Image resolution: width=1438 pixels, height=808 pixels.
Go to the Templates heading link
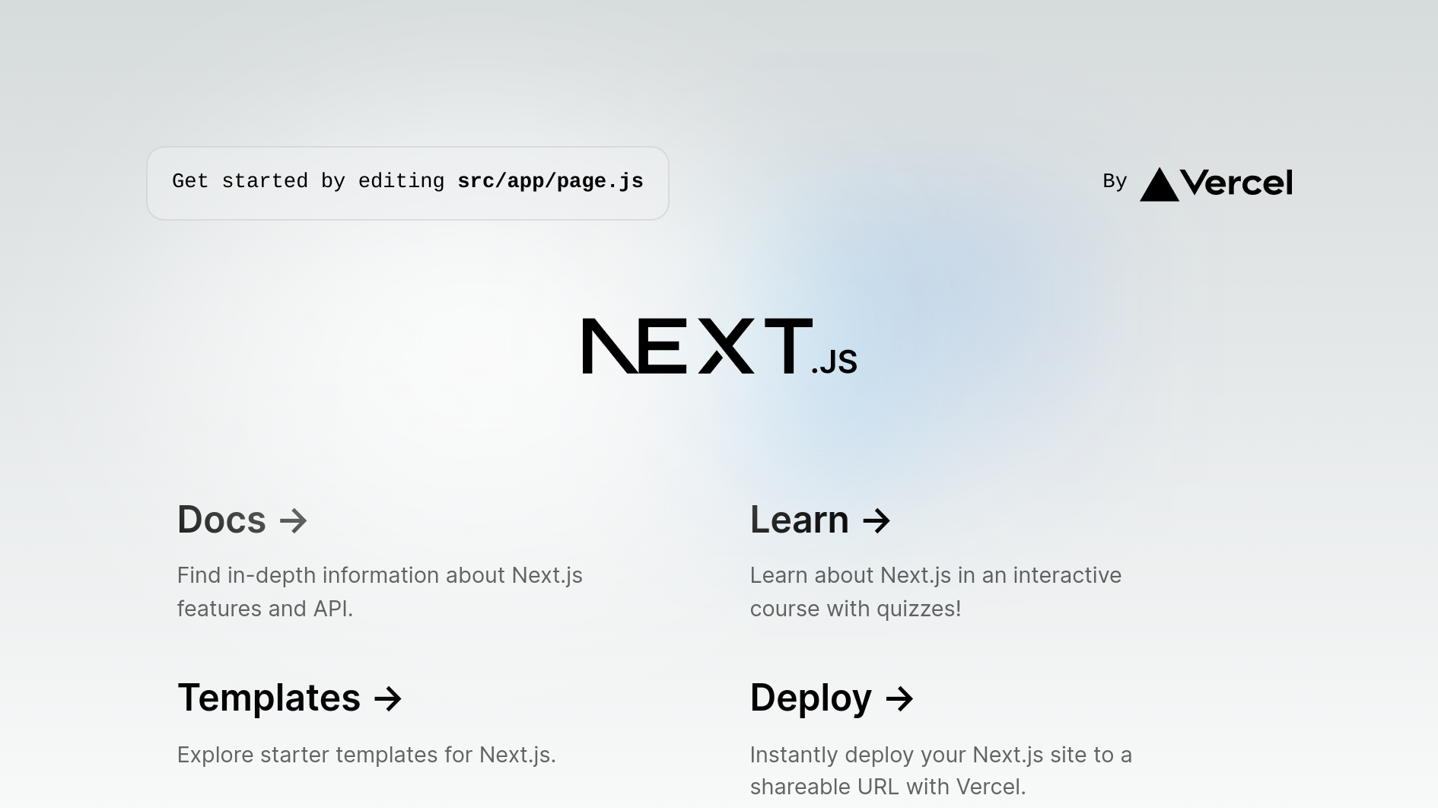tap(269, 698)
